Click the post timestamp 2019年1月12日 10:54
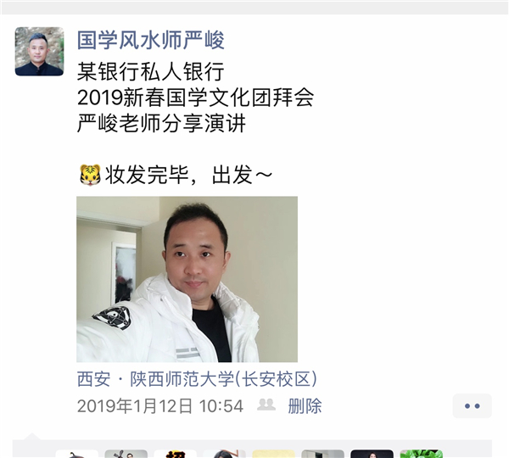The image size is (509, 458). click(160, 406)
